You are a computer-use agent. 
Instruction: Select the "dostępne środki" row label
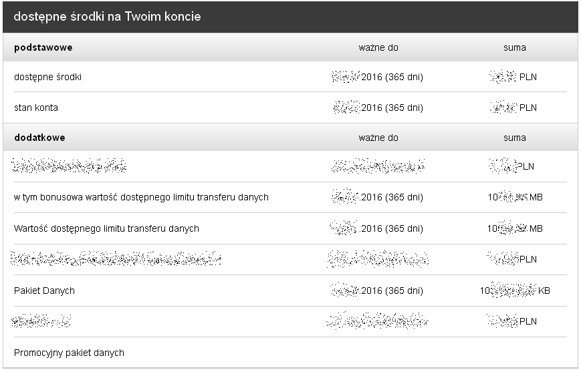pyautogui.click(x=48, y=77)
